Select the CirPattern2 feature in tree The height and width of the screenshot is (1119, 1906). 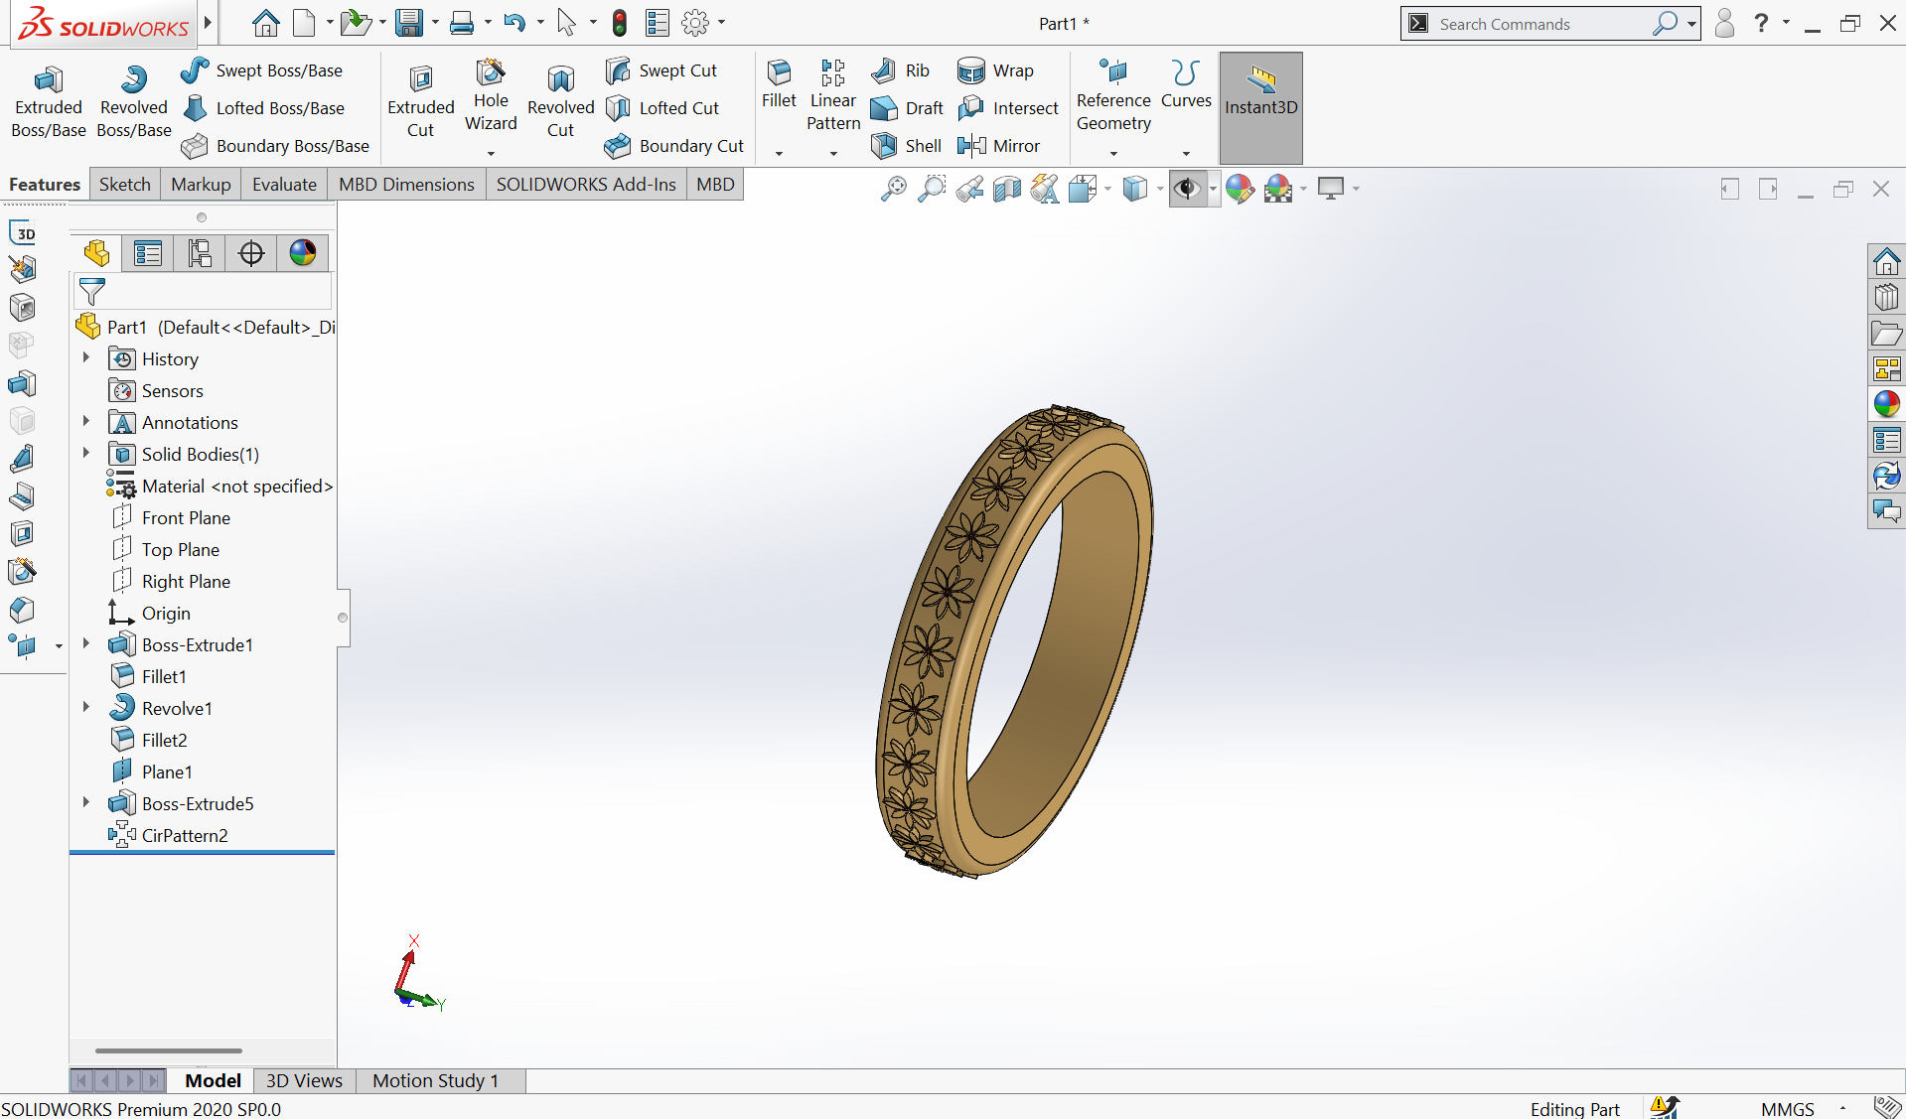[x=185, y=835]
